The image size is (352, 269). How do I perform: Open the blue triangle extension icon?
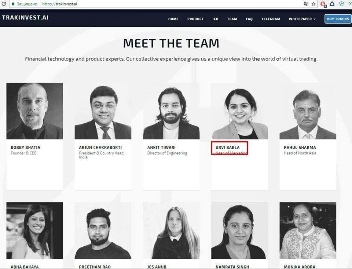point(332,4)
